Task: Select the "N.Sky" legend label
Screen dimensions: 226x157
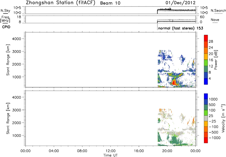Action: (x=5, y=10)
